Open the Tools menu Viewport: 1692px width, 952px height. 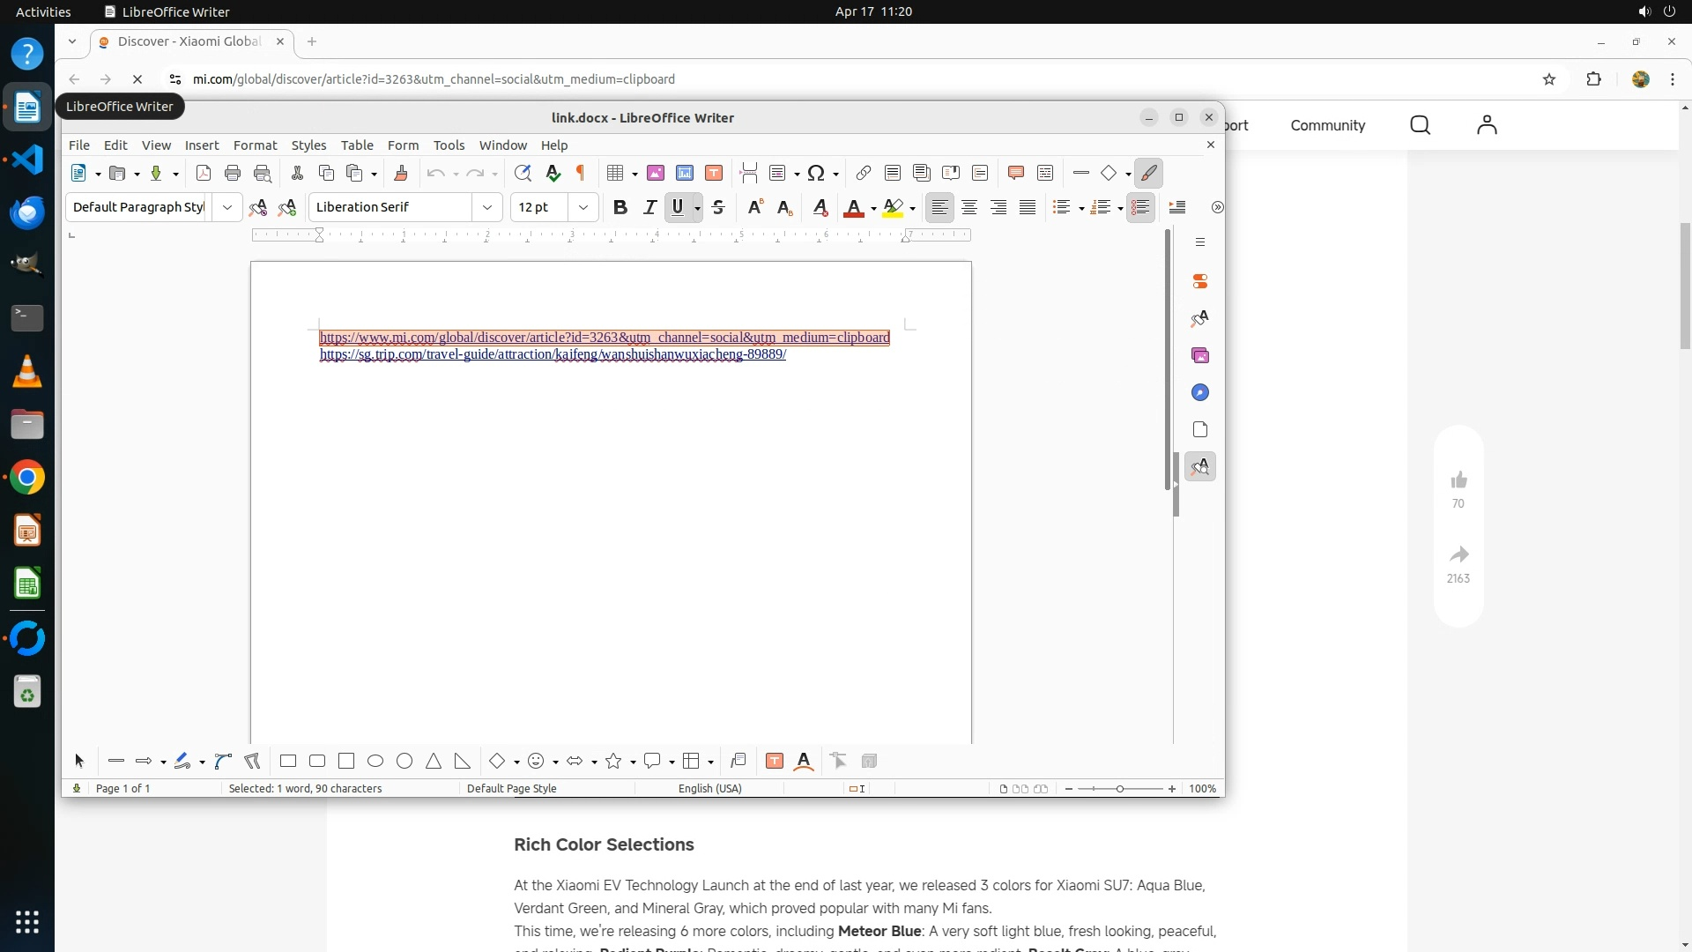(x=449, y=145)
